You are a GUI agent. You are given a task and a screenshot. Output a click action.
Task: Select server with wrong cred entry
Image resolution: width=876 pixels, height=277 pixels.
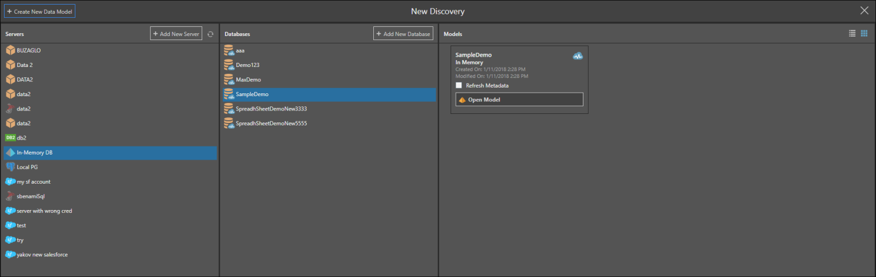click(44, 211)
